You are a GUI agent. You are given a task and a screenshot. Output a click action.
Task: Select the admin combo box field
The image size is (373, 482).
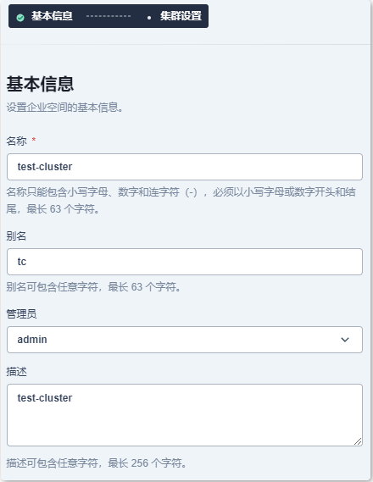click(185, 340)
